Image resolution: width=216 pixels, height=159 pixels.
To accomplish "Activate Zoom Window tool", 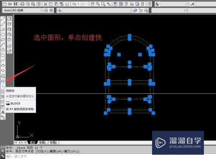I will (103, 4).
